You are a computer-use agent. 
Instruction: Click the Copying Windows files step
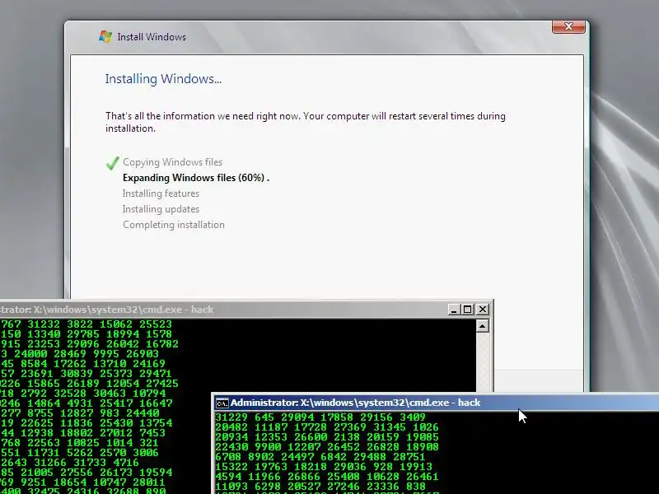[173, 162]
